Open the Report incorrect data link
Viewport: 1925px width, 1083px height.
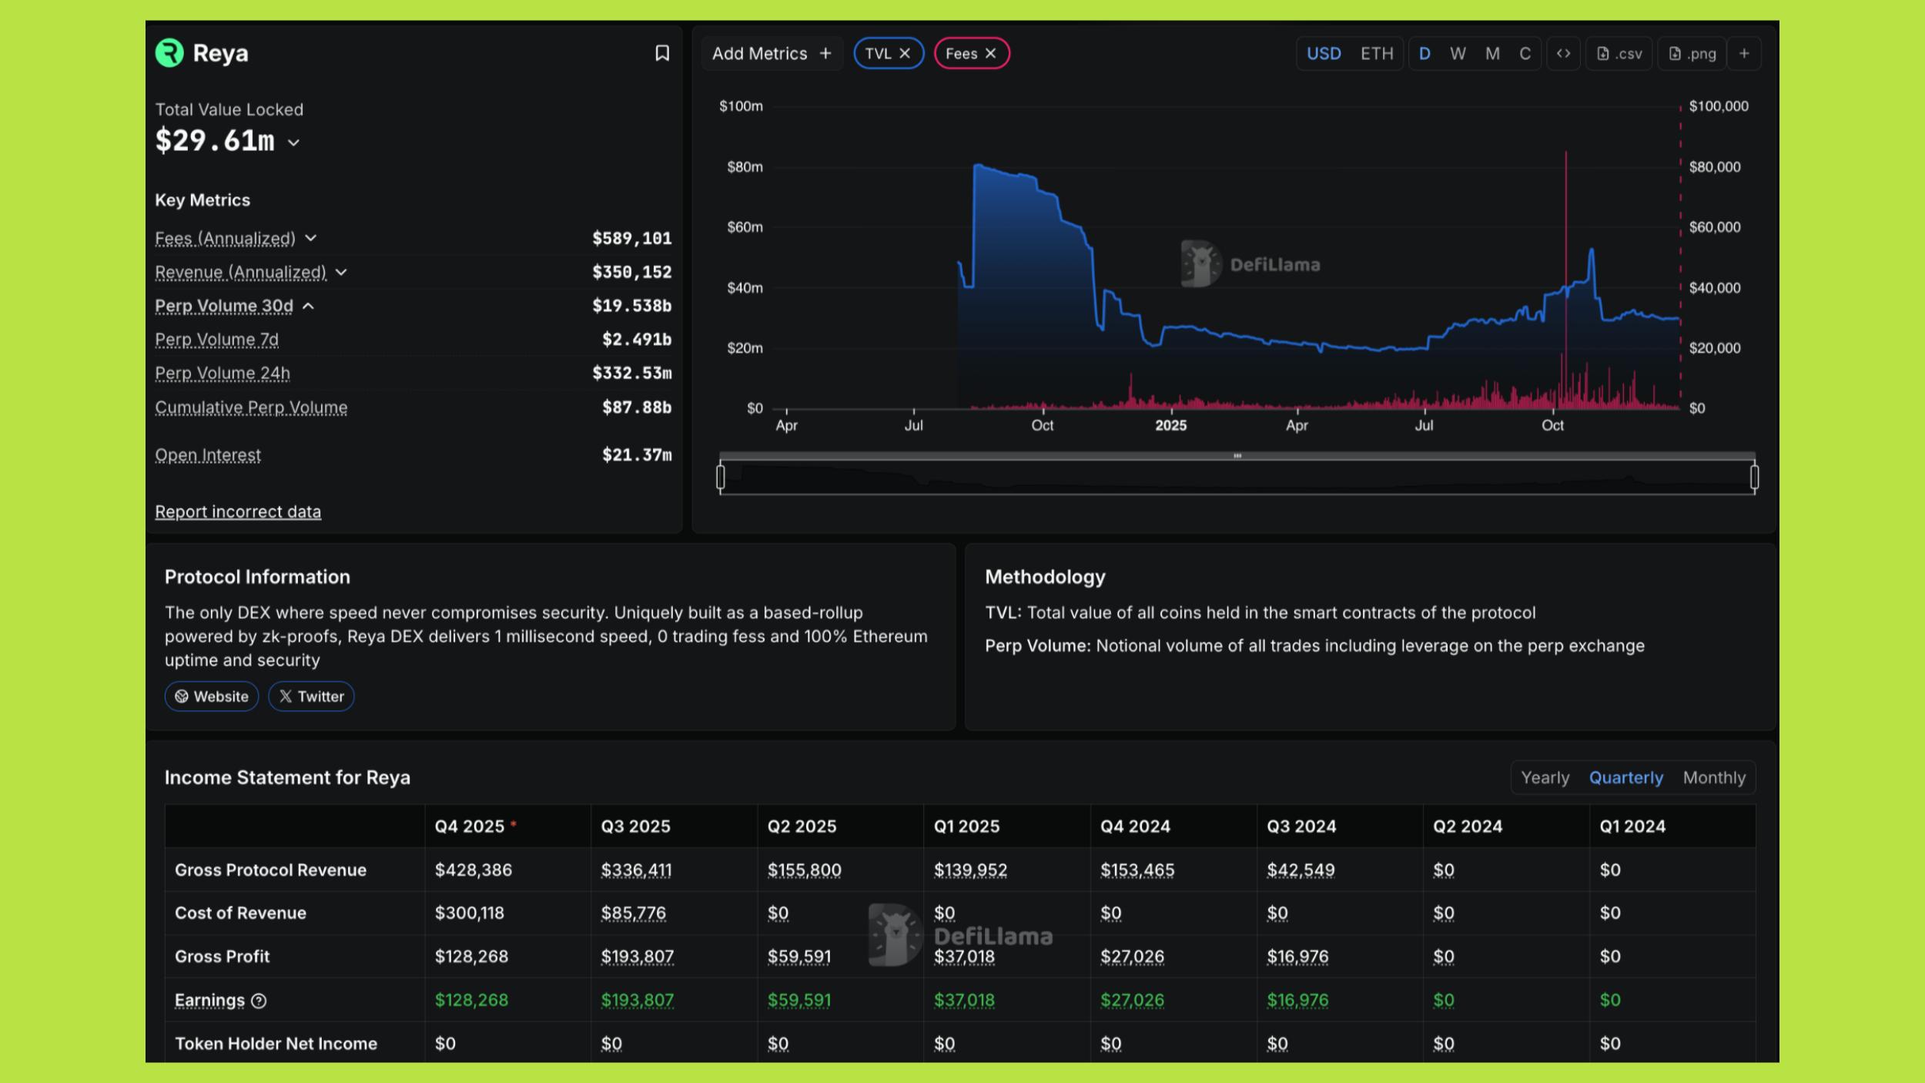click(238, 511)
